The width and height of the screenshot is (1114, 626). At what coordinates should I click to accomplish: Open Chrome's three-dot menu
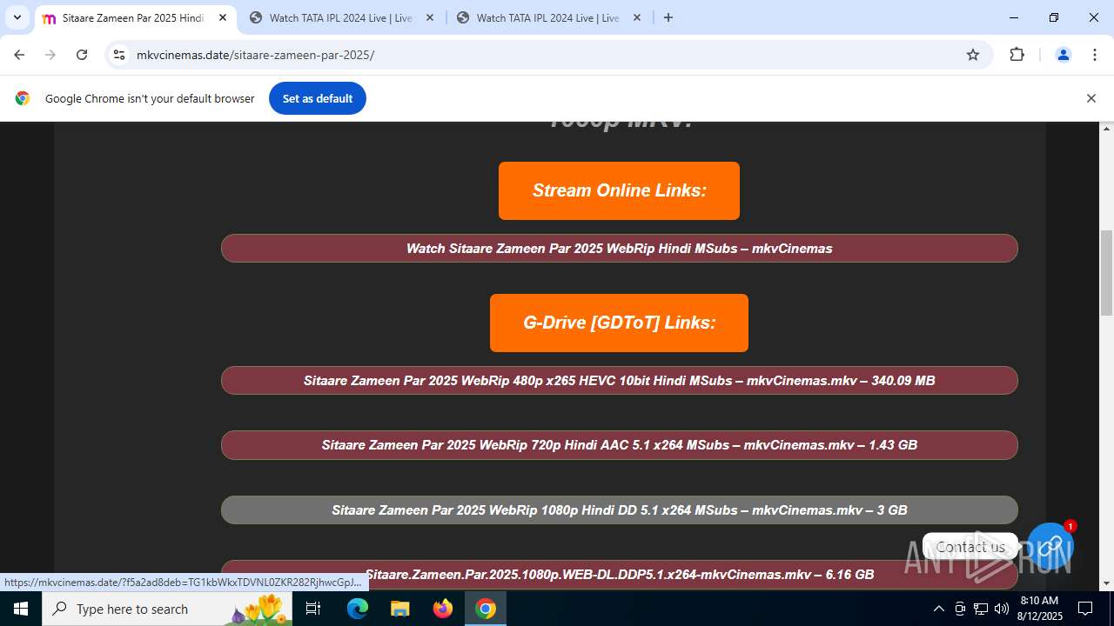click(1095, 55)
